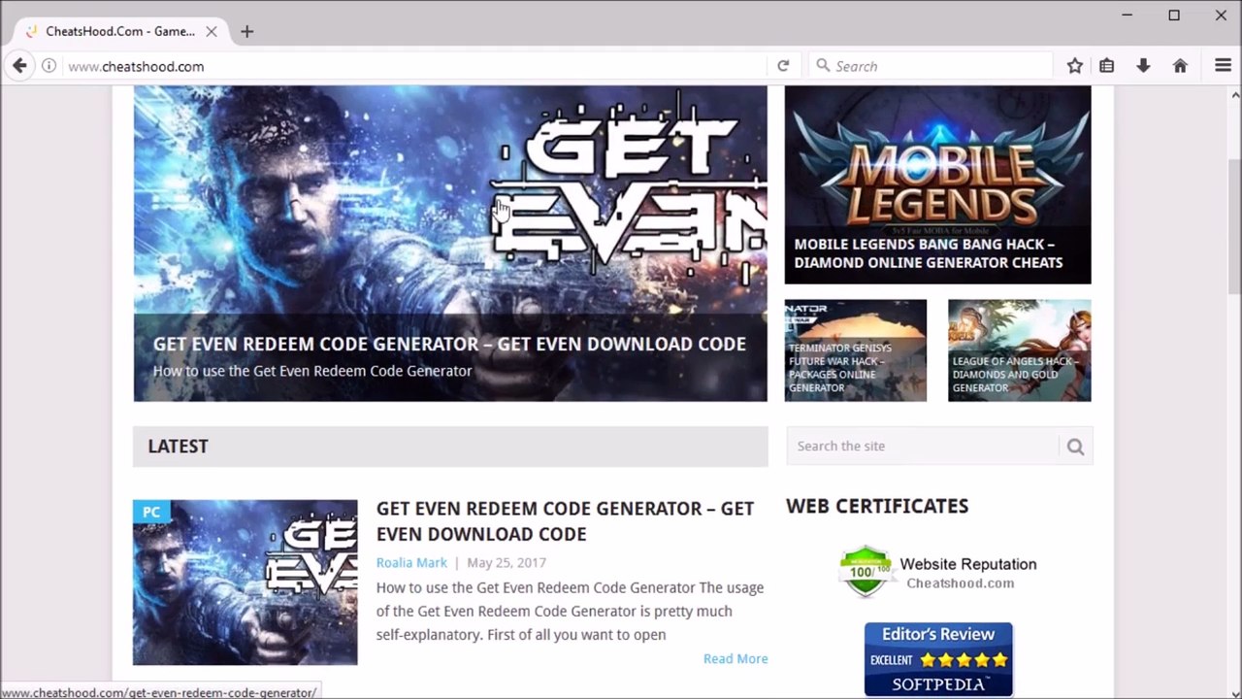Select the CheatsHood.Com browser tab
Image resolution: width=1242 pixels, height=699 pixels.
[x=120, y=31]
